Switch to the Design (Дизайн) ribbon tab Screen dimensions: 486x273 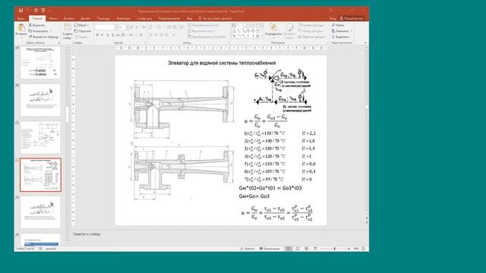85,18
